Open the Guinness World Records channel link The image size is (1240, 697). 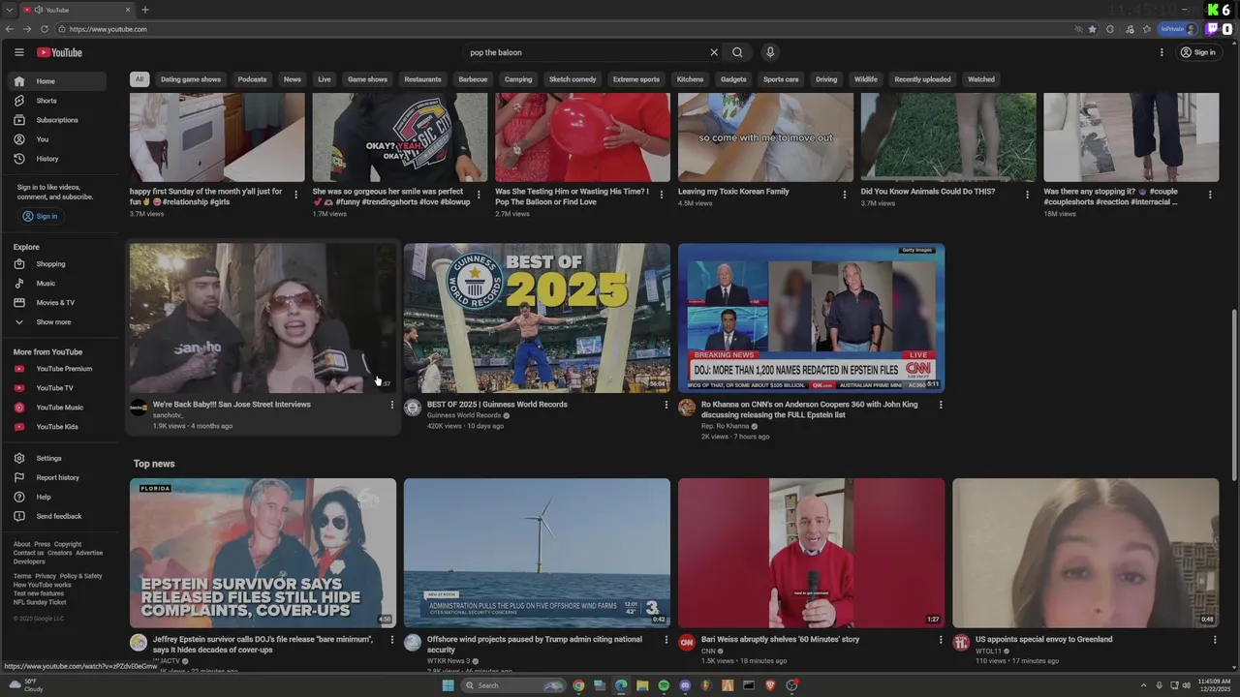pyautogui.click(x=464, y=415)
